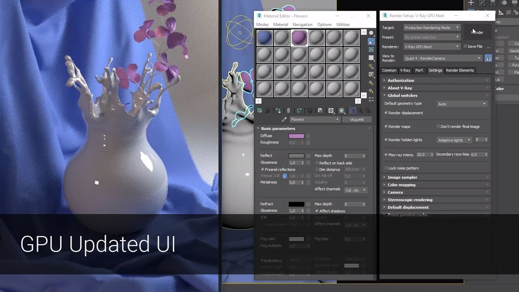
Task: Open Default geometry type Auto dropdown
Action: tap(462, 104)
